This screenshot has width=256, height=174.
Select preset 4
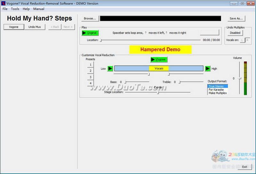pos(91,83)
